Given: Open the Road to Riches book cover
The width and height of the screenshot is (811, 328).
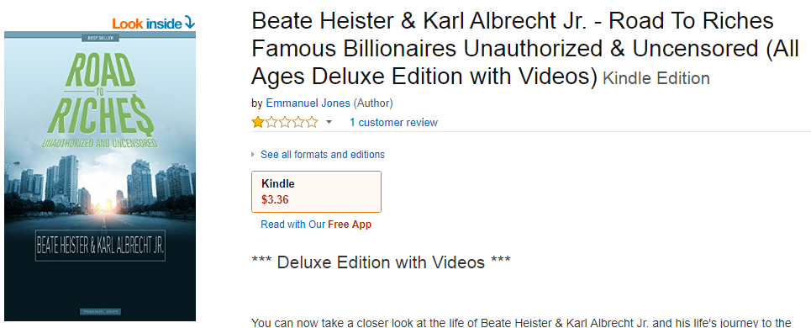Looking at the screenshot, I should click(100, 176).
